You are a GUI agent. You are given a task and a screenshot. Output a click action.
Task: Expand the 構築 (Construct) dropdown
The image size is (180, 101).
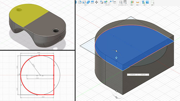tap(132, 5)
